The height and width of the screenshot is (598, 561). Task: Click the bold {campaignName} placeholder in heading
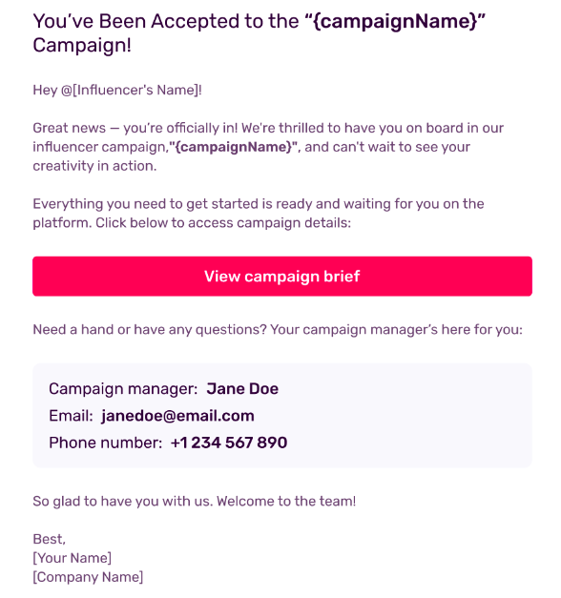pos(395,21)
